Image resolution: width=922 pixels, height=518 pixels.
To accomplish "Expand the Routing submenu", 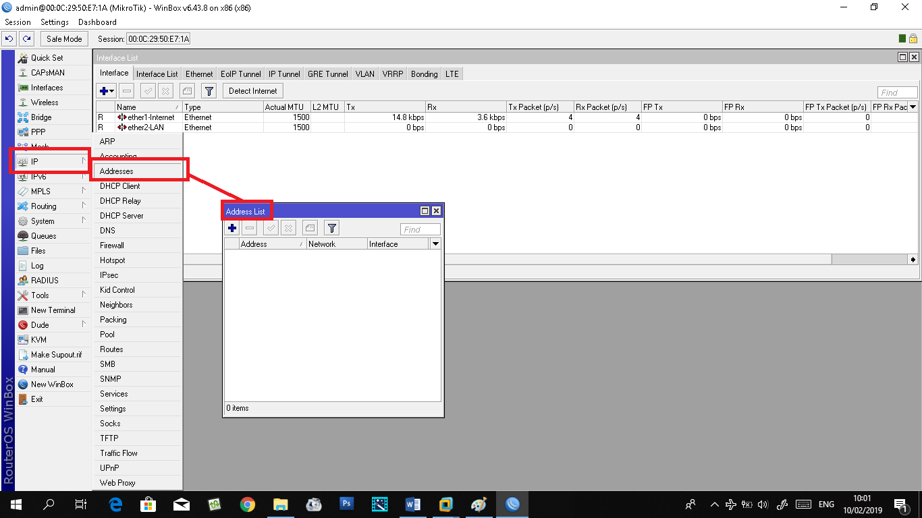I will tap(53, 206).
